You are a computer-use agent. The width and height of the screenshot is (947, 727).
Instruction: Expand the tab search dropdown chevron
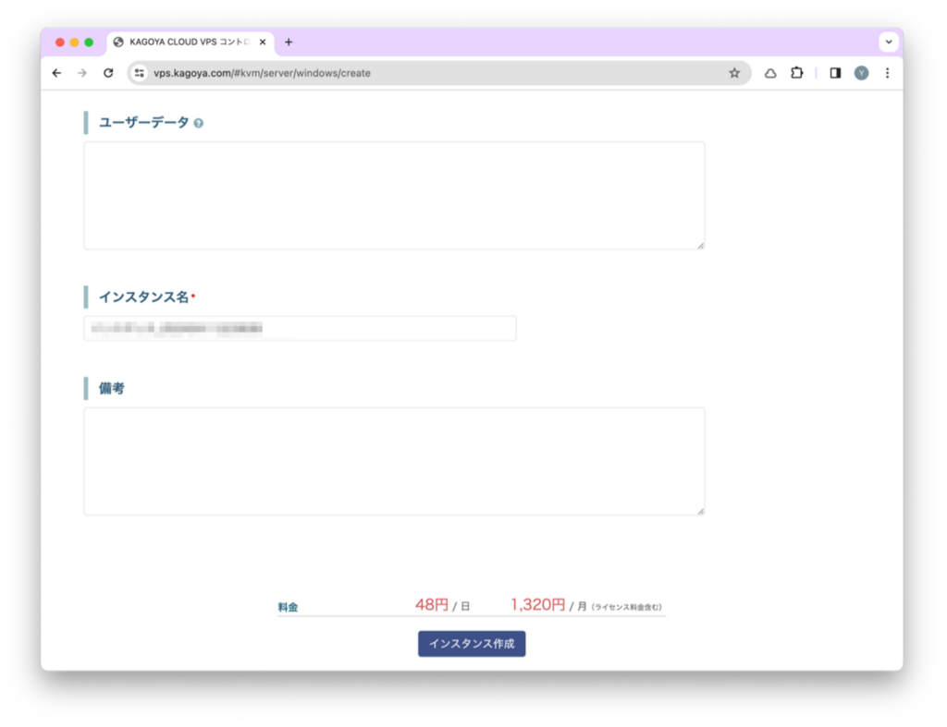pos(888,42)
